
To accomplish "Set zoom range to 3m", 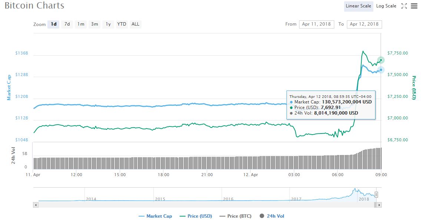I will pos(95,24).
